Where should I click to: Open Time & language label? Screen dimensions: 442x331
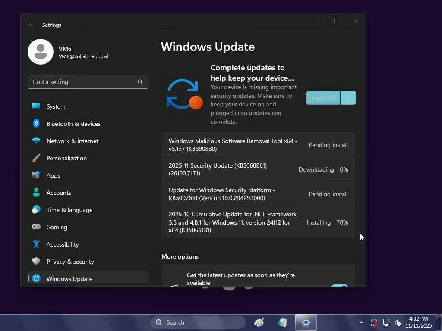(x=69, y=210)
